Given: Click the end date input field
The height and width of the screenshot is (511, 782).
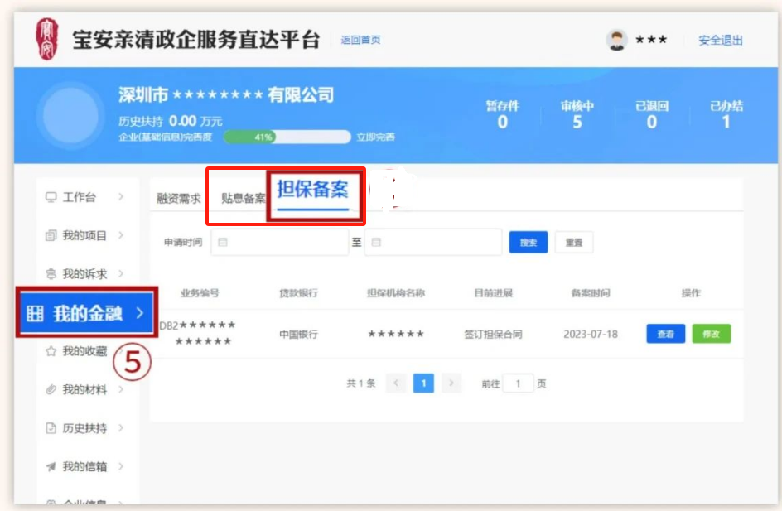Looking at the screenshot, I should pos(433,243).
